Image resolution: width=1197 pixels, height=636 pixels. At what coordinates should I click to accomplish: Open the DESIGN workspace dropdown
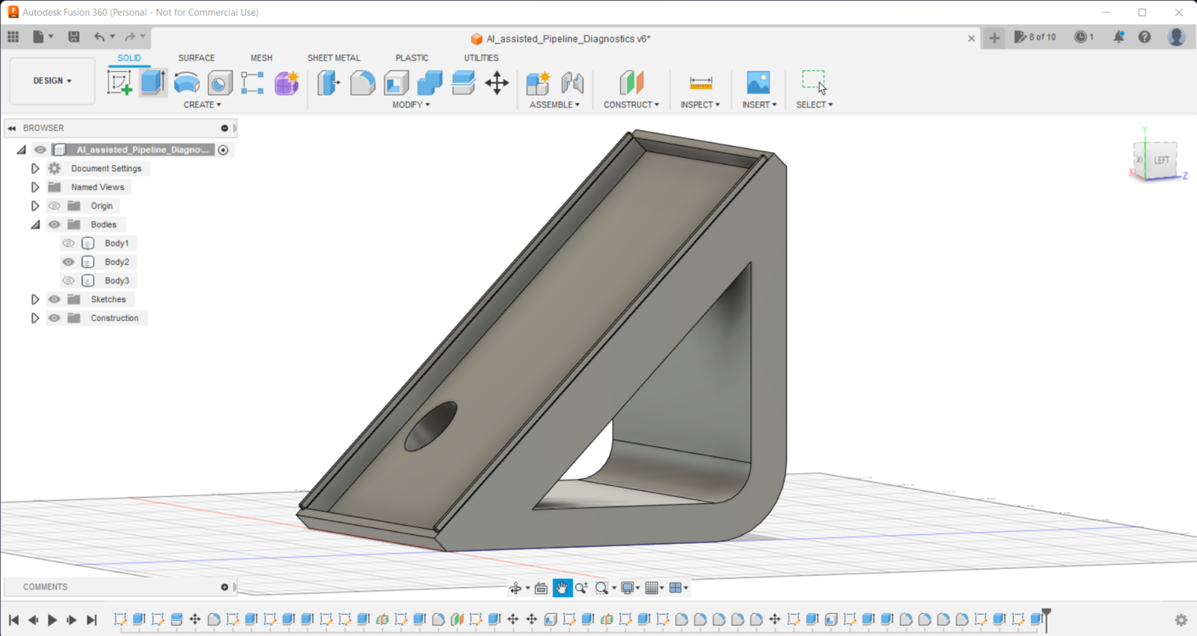tap(52, 81)
